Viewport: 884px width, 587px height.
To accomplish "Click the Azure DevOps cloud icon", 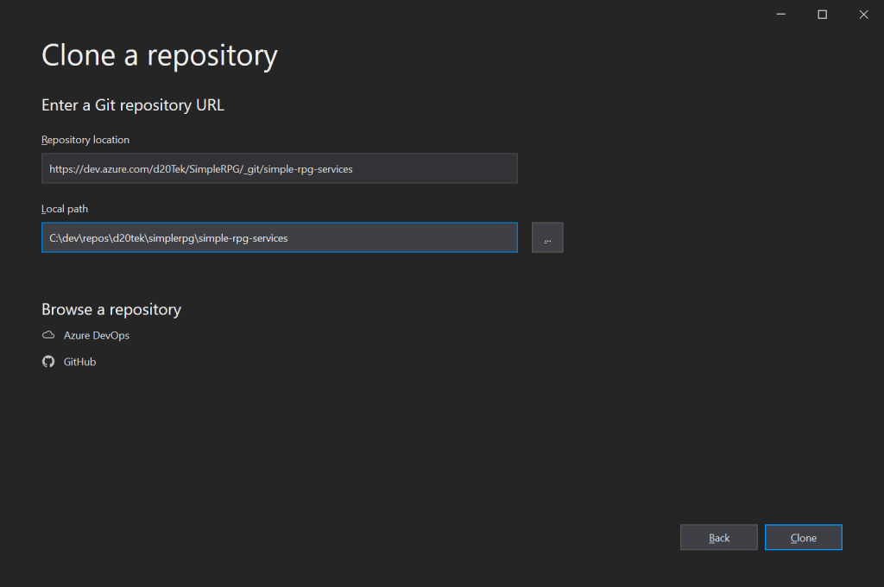I will tap(48, 335).
